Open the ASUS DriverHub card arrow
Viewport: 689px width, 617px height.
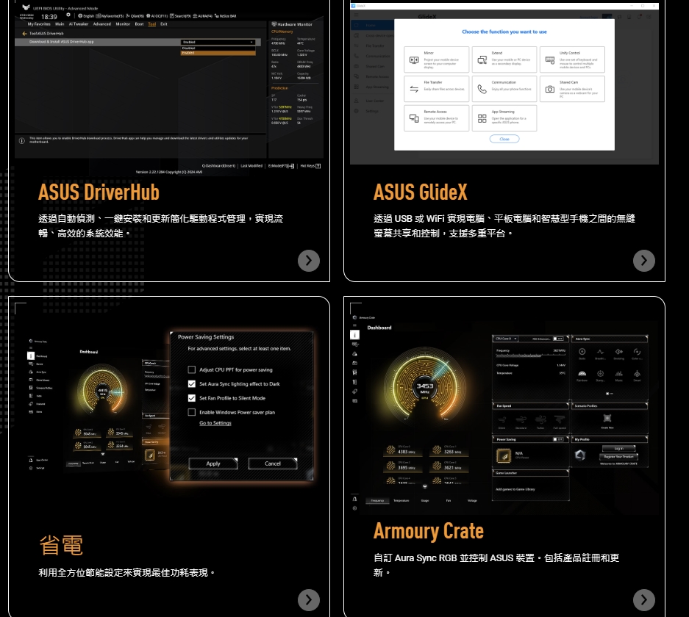[x=308, y=261]
